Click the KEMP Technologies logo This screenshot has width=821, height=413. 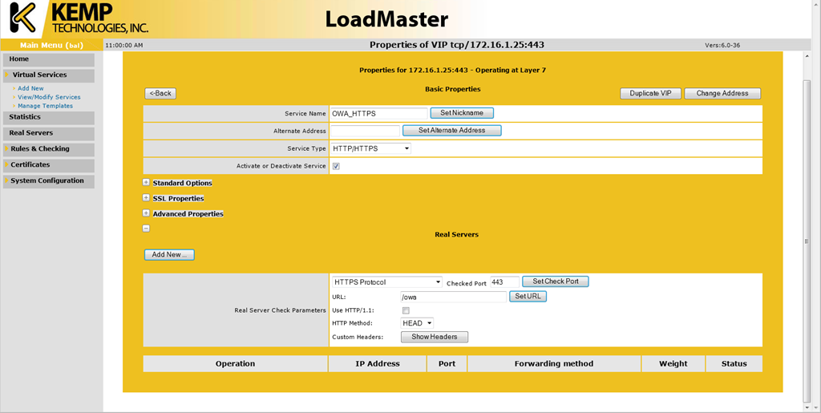pos(79,18)
